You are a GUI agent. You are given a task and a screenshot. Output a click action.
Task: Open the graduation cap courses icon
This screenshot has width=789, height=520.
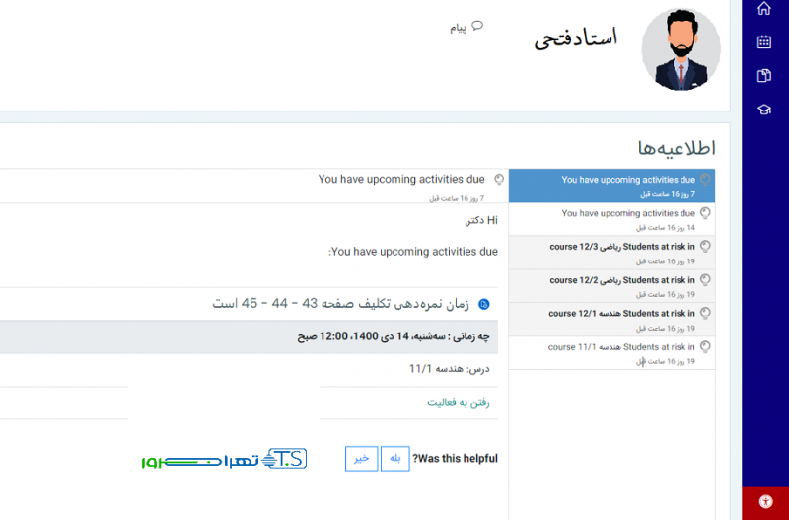764,110
